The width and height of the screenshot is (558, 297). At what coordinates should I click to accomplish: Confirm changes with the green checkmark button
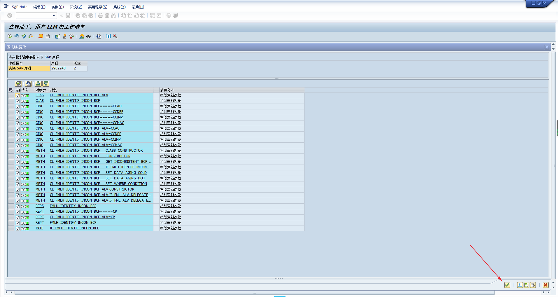click(x=507, y=285)
